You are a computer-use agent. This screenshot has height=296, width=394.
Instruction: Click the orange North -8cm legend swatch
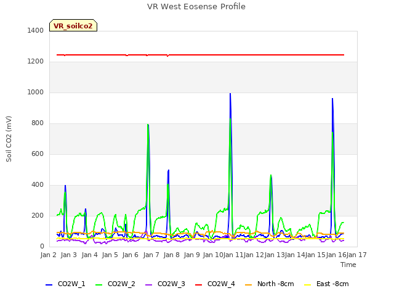pos(248,285)
